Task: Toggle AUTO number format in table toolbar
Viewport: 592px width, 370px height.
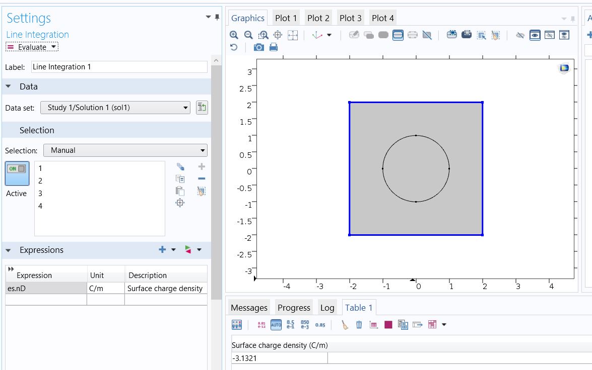Action: [276, 325]
